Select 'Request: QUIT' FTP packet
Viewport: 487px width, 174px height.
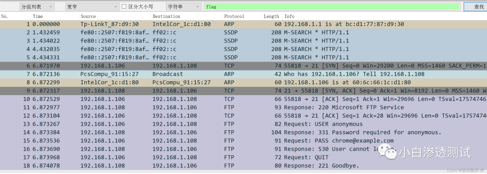click(x=243, y=157)
